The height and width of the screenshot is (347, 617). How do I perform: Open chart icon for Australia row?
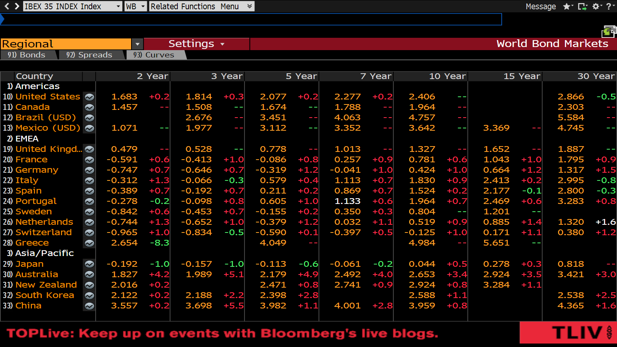89,275
